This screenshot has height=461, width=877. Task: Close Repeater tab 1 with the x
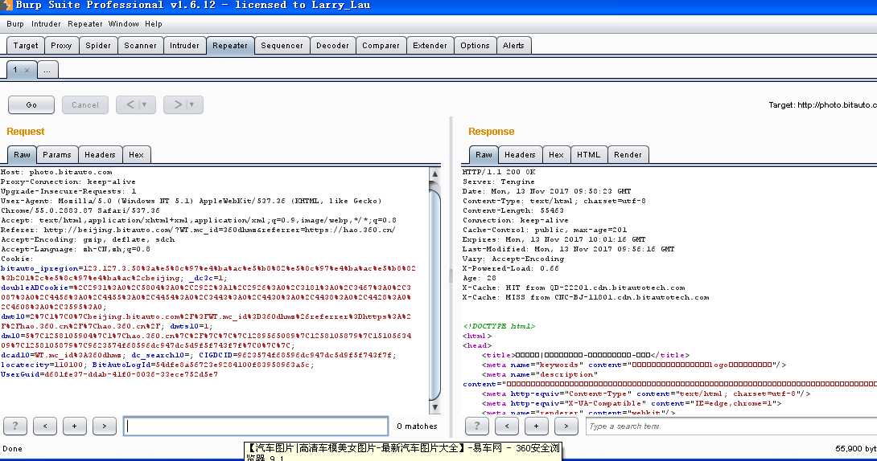click(27, 71)
